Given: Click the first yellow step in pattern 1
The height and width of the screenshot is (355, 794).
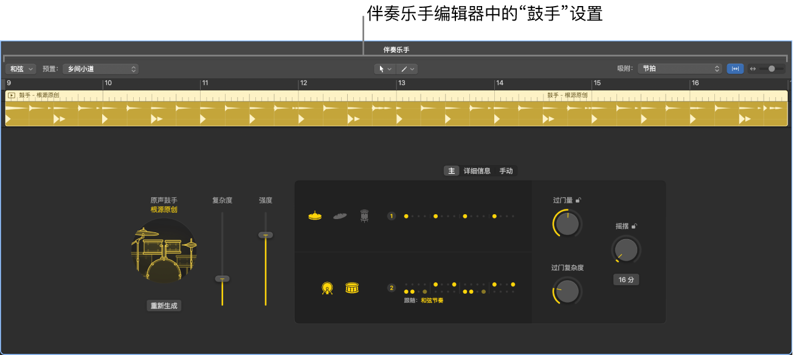Looking at the screenshot, I should tap(406, 216).
